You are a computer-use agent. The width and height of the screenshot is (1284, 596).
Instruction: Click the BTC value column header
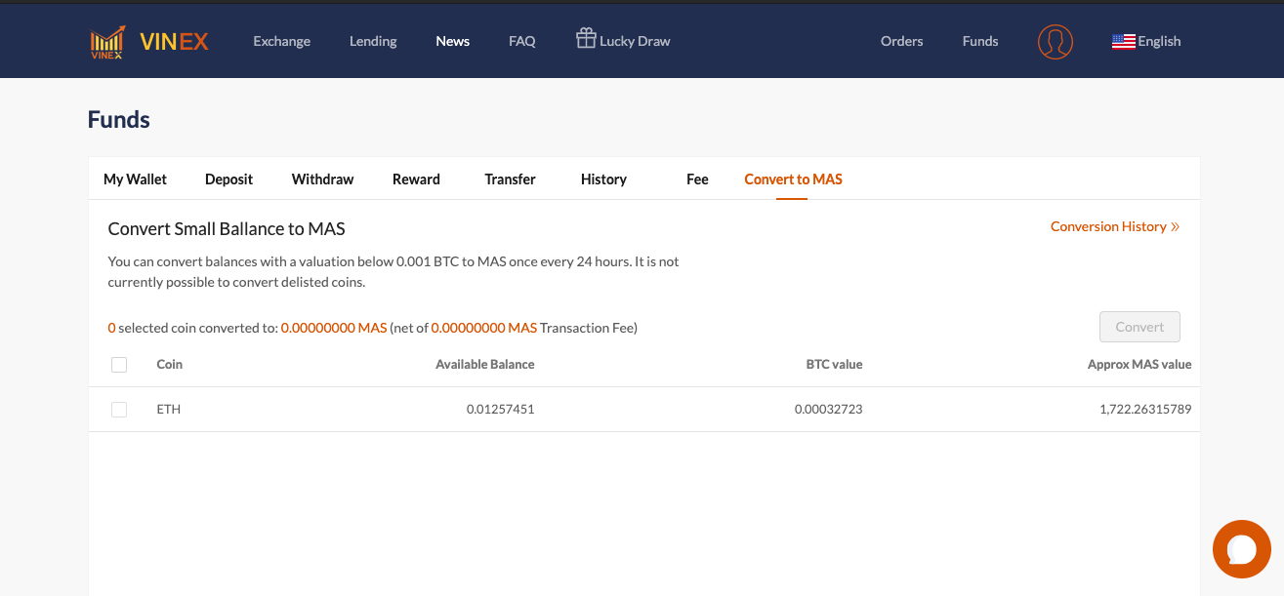(834, 364)
